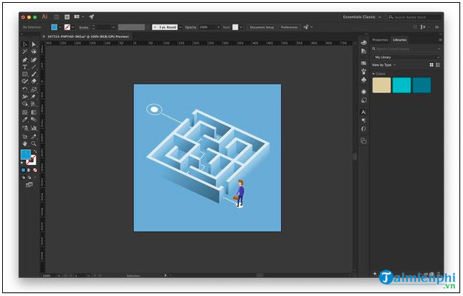Select the Selection tool (black arrow)
463x296 pixels.
coord(25,44)
